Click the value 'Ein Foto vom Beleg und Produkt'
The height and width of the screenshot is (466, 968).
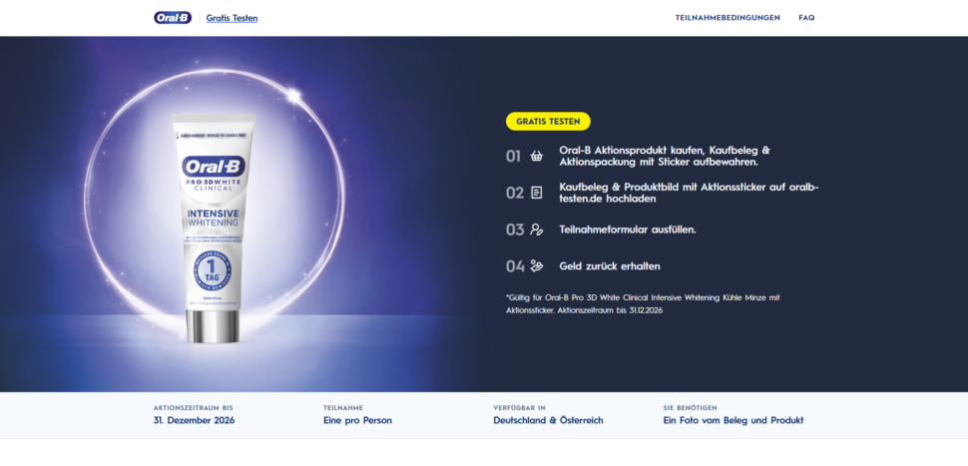[x=733, y=420]
